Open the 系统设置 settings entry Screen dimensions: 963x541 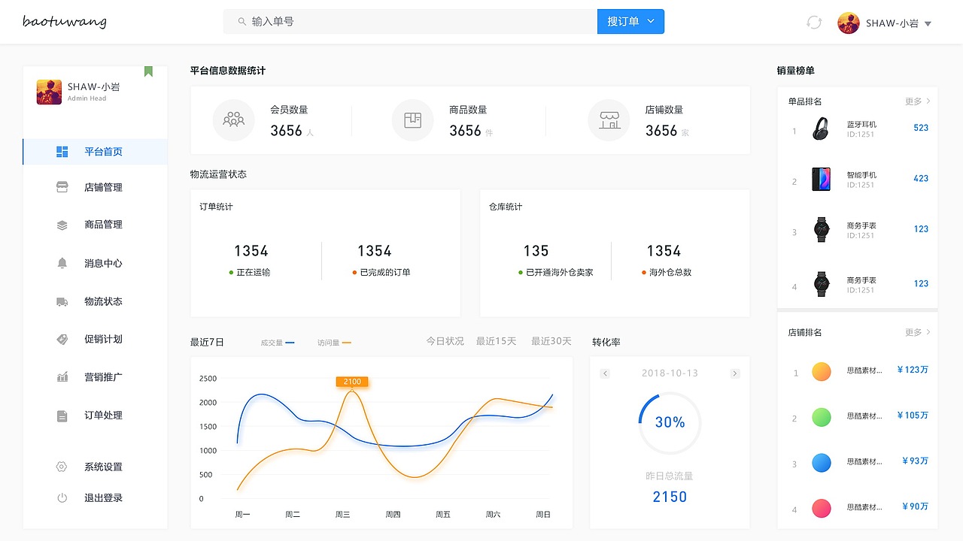[103, 466]
